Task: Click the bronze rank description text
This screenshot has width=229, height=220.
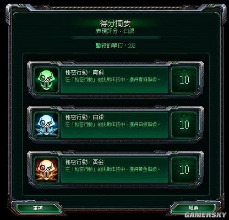Action: point(113,79)
